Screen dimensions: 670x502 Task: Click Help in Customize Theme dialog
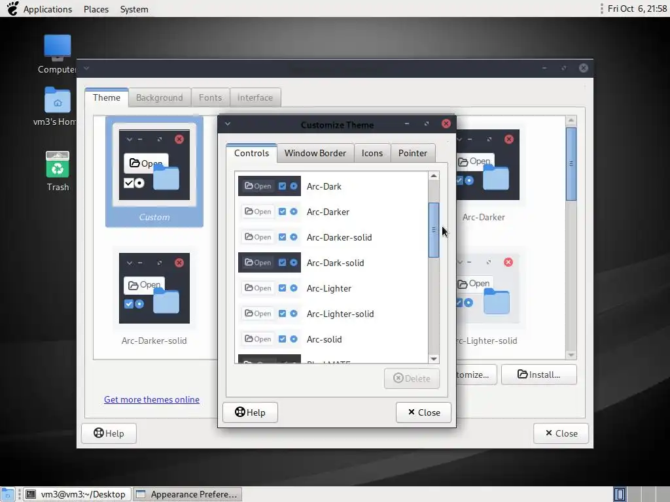[250, 412]
